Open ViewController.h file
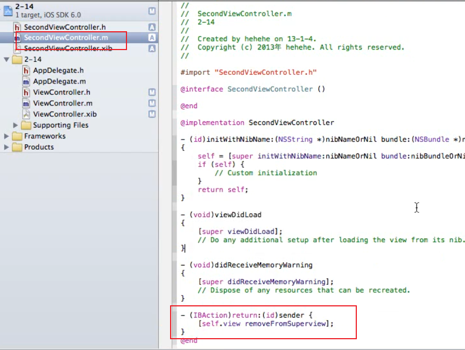 (61, 92)
